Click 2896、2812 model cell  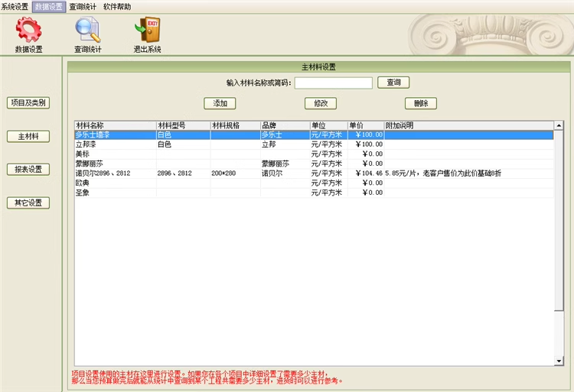pos(184,173)
